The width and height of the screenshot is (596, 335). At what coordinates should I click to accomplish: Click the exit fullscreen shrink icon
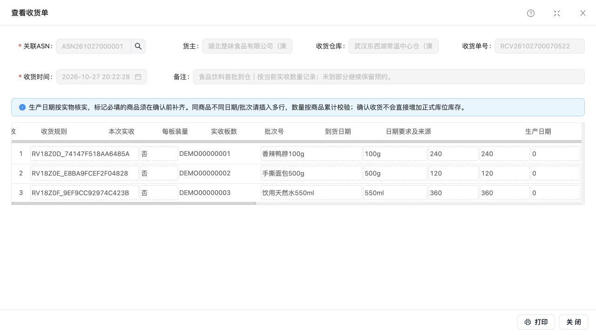(x=557, y=13)
